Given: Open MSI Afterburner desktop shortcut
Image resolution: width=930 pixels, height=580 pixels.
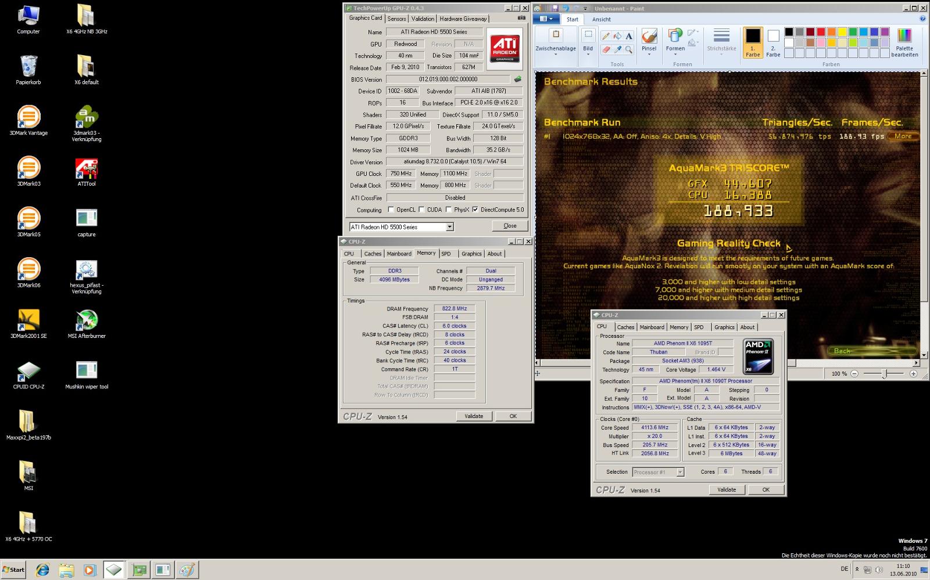Looking at the screenshot, I should tap(87, 324).
